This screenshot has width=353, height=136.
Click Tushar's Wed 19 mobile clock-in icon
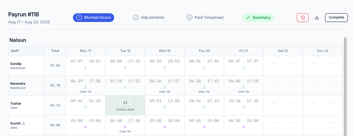click(x=164, y=107)
